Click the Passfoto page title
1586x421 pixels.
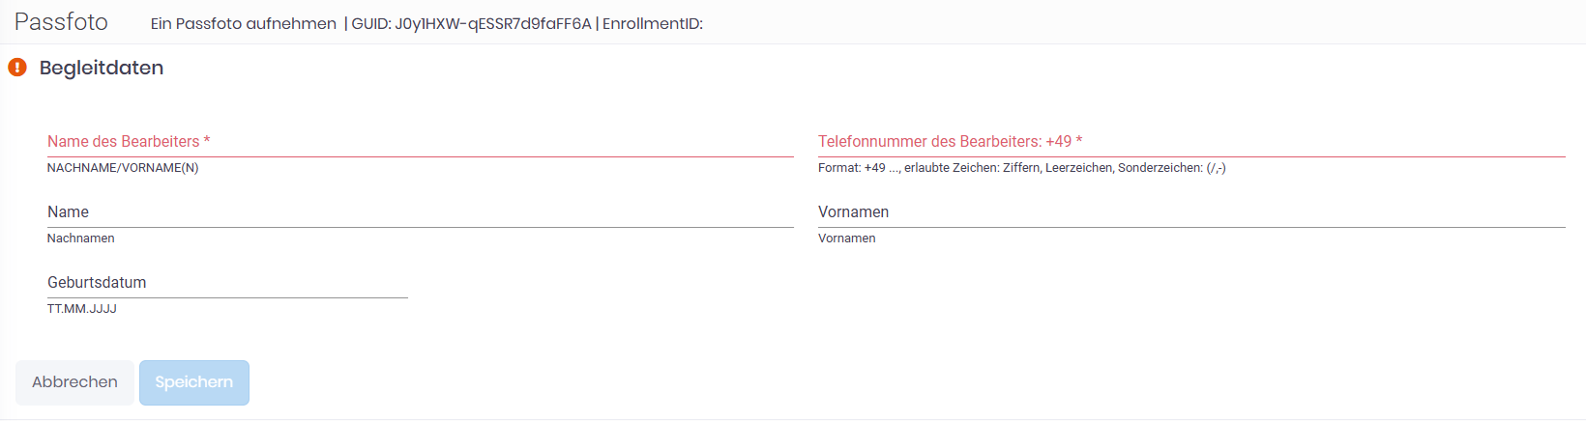click(61, 22)
